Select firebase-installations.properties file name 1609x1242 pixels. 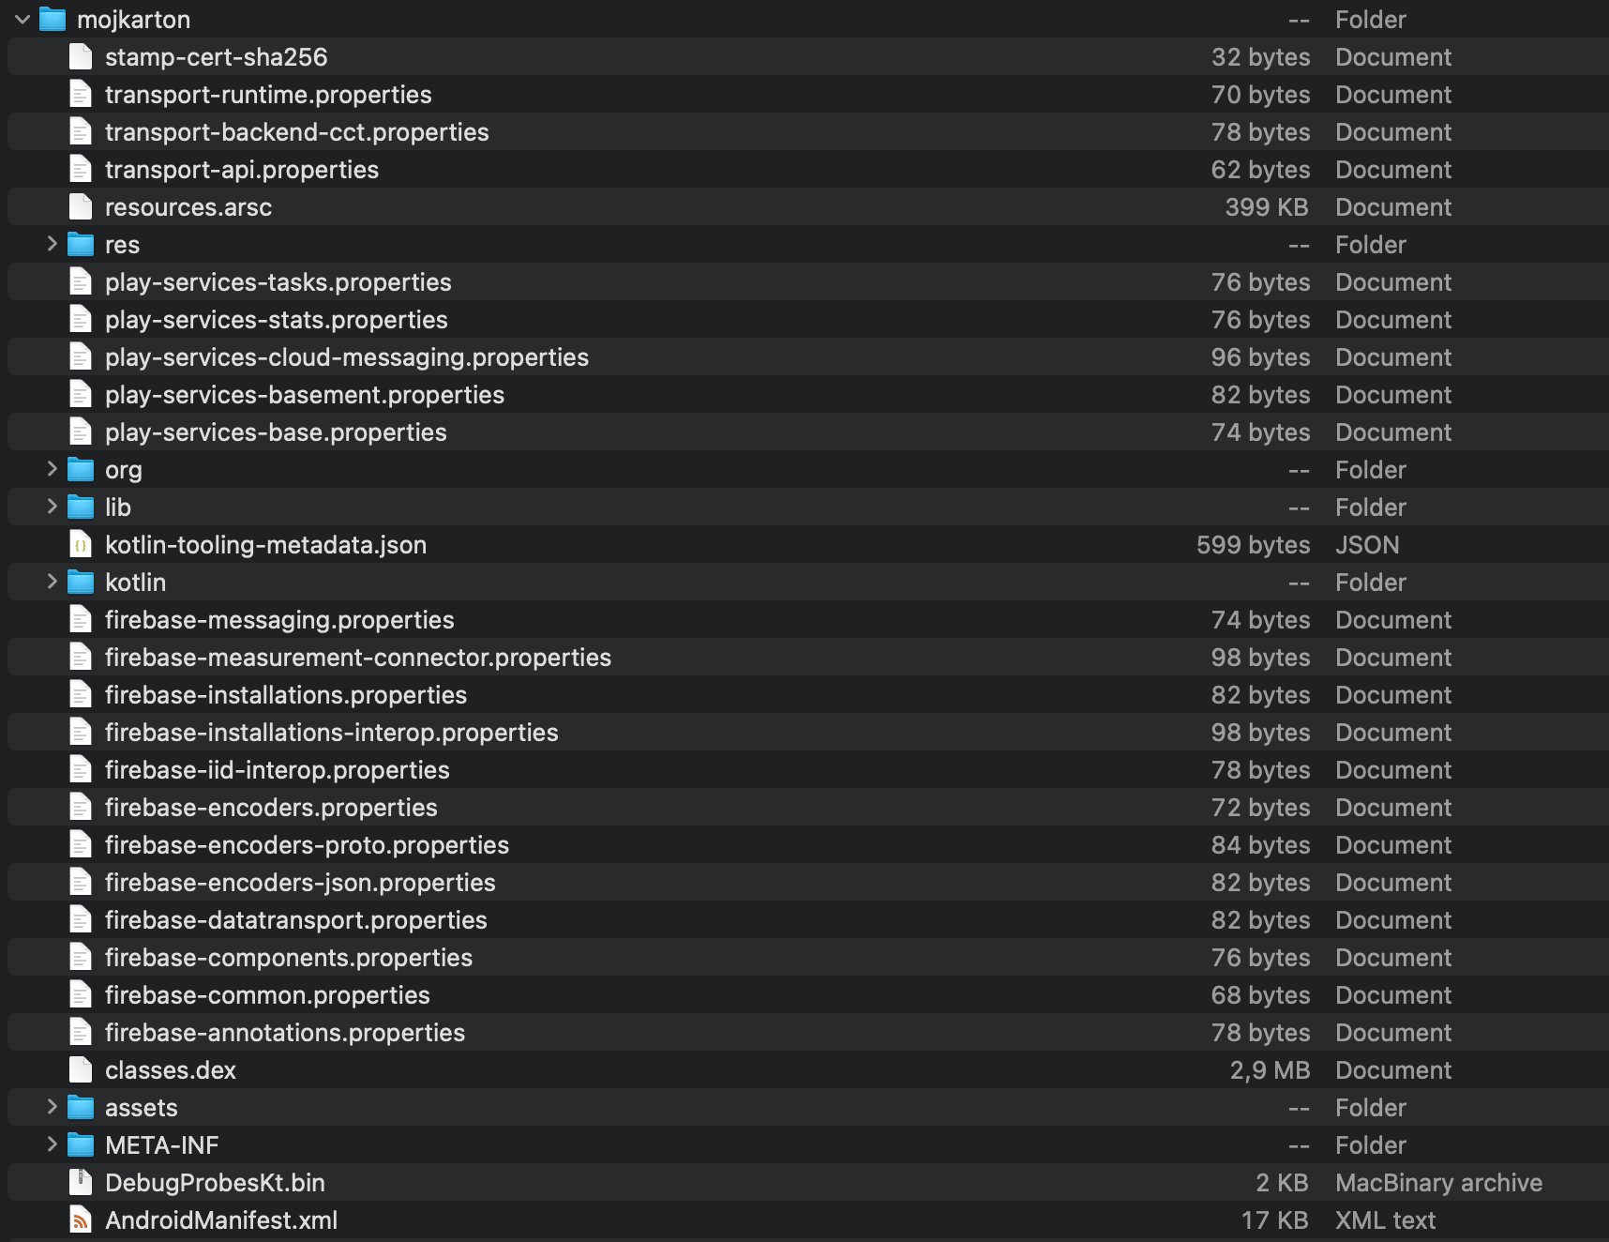coord(286,695)
